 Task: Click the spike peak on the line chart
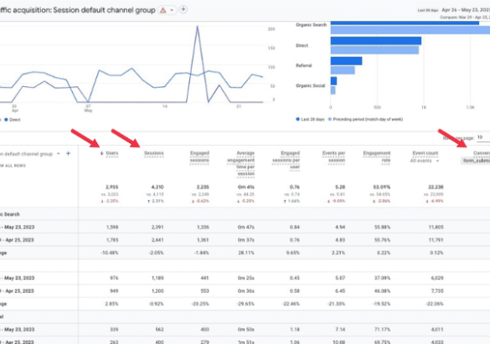(x=197, y=27)
